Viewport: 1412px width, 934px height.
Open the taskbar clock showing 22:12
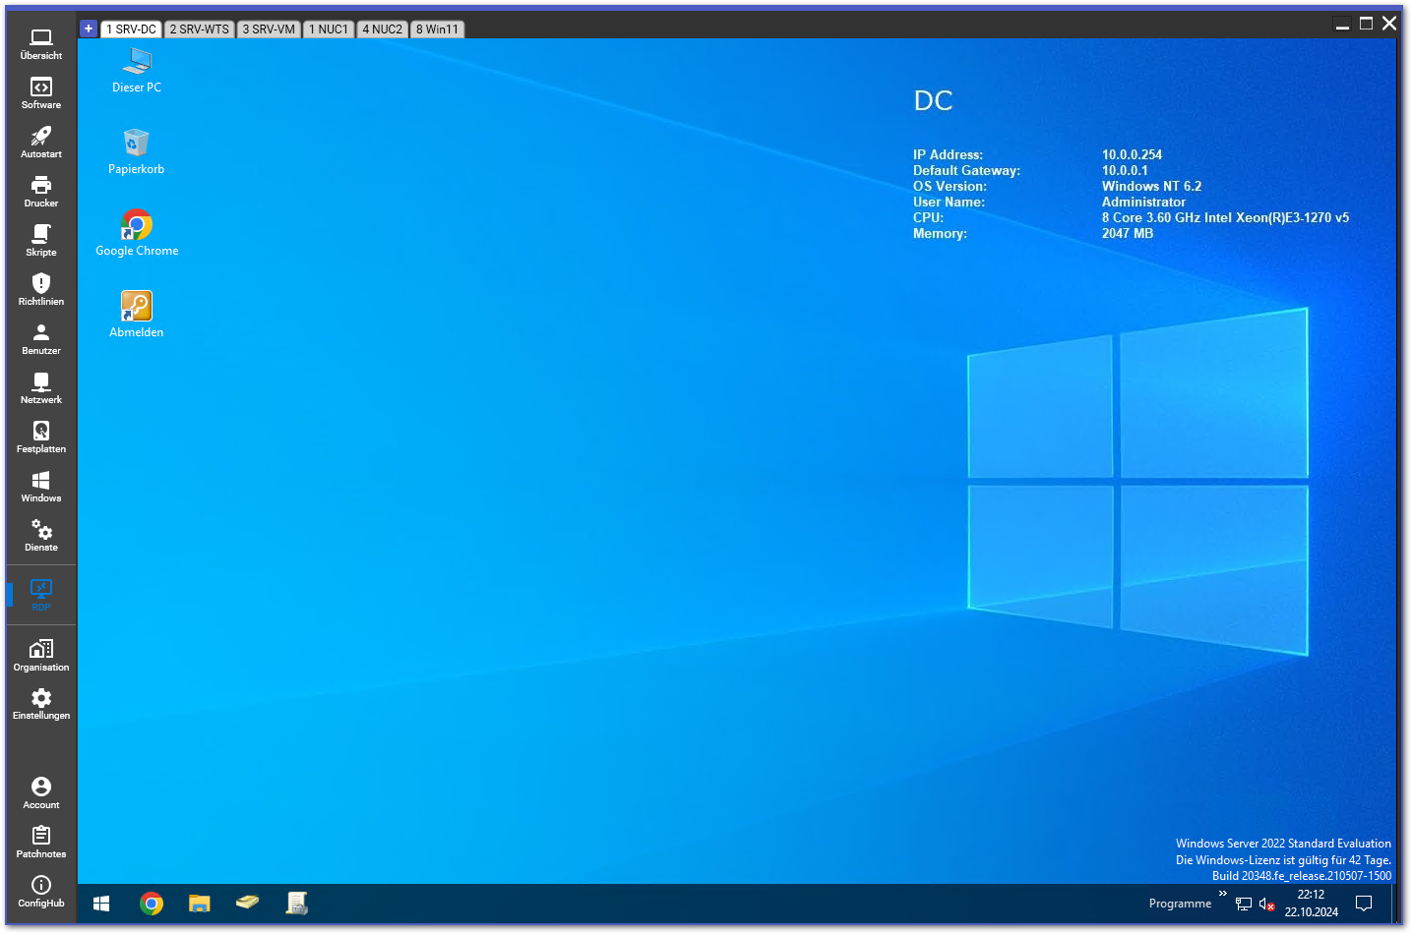(x=1311, y=904)
